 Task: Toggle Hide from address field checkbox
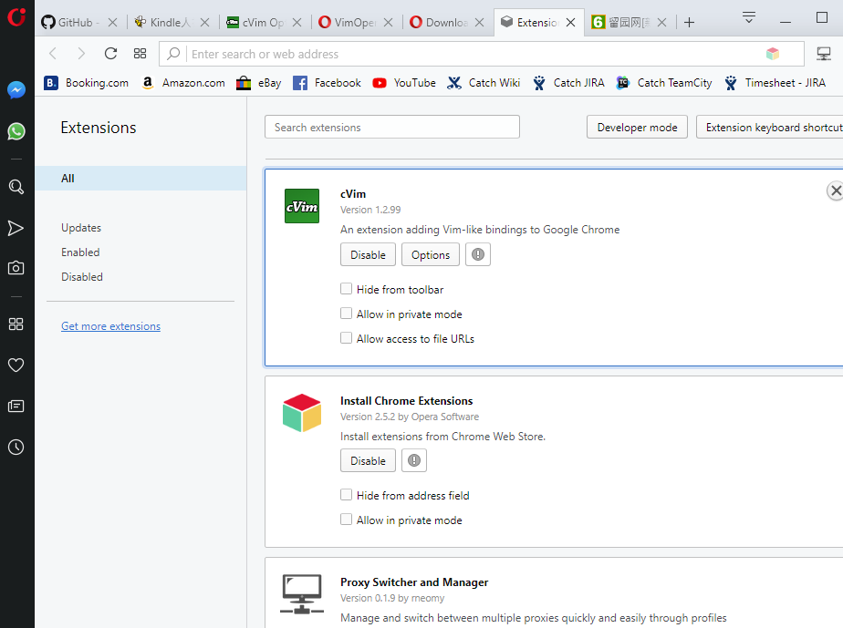coord(347,495)
